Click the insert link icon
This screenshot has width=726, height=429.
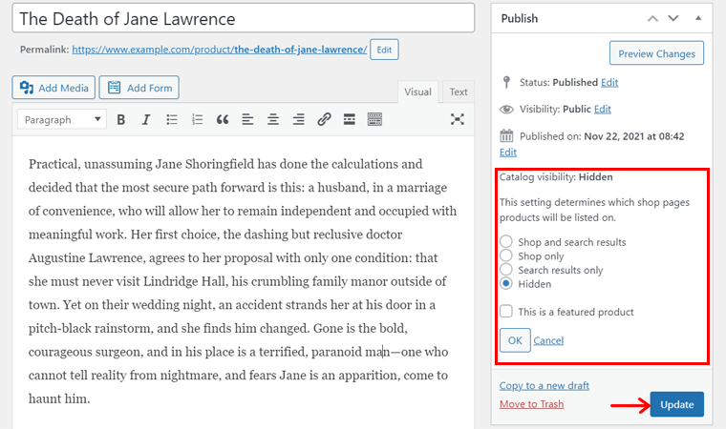coord(324,119)
